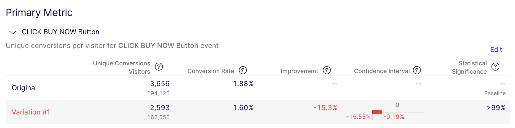
Task: Open help icon for Unique Conversions Visitors
Action: [x=159, y=67]
